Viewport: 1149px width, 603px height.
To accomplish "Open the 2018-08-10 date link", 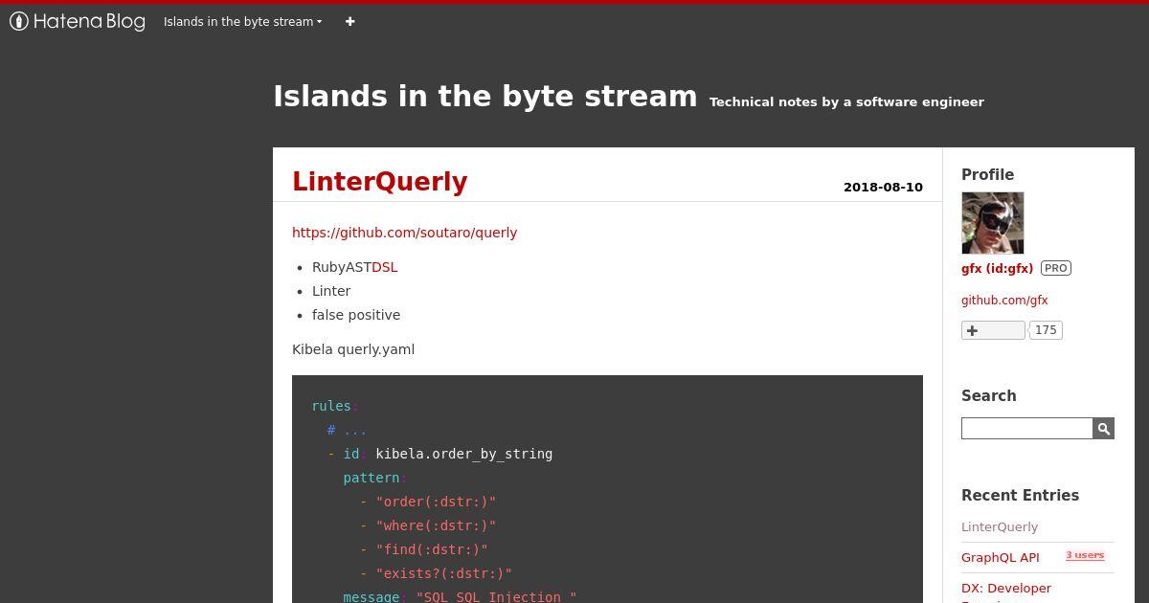I will 883,187.
